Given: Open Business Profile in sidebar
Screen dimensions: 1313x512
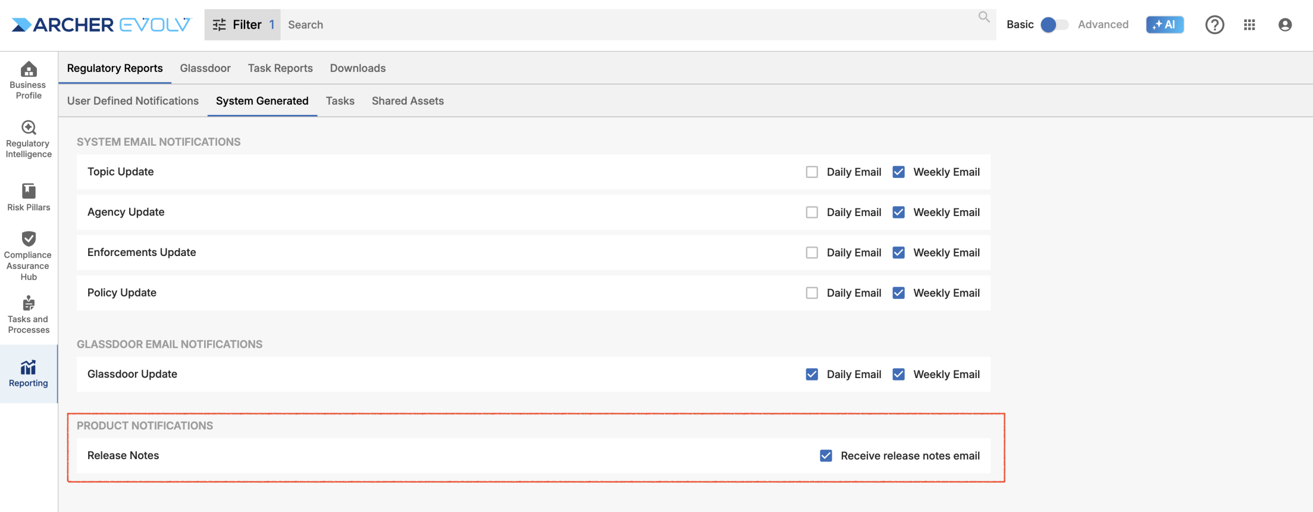Looking at the screenshot, I should [28, 80].
